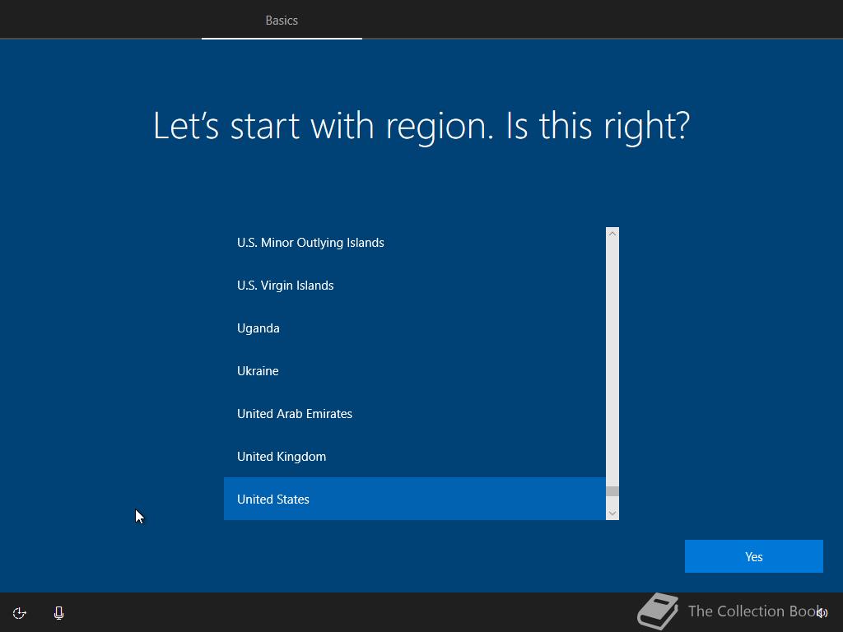Pick Uganda from the region list

[x=415, y=328]
